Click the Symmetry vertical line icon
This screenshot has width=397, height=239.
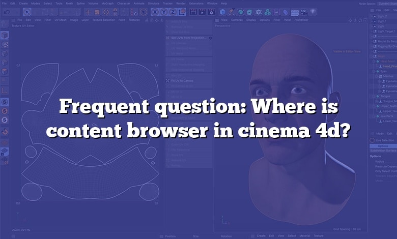point(276,12)
